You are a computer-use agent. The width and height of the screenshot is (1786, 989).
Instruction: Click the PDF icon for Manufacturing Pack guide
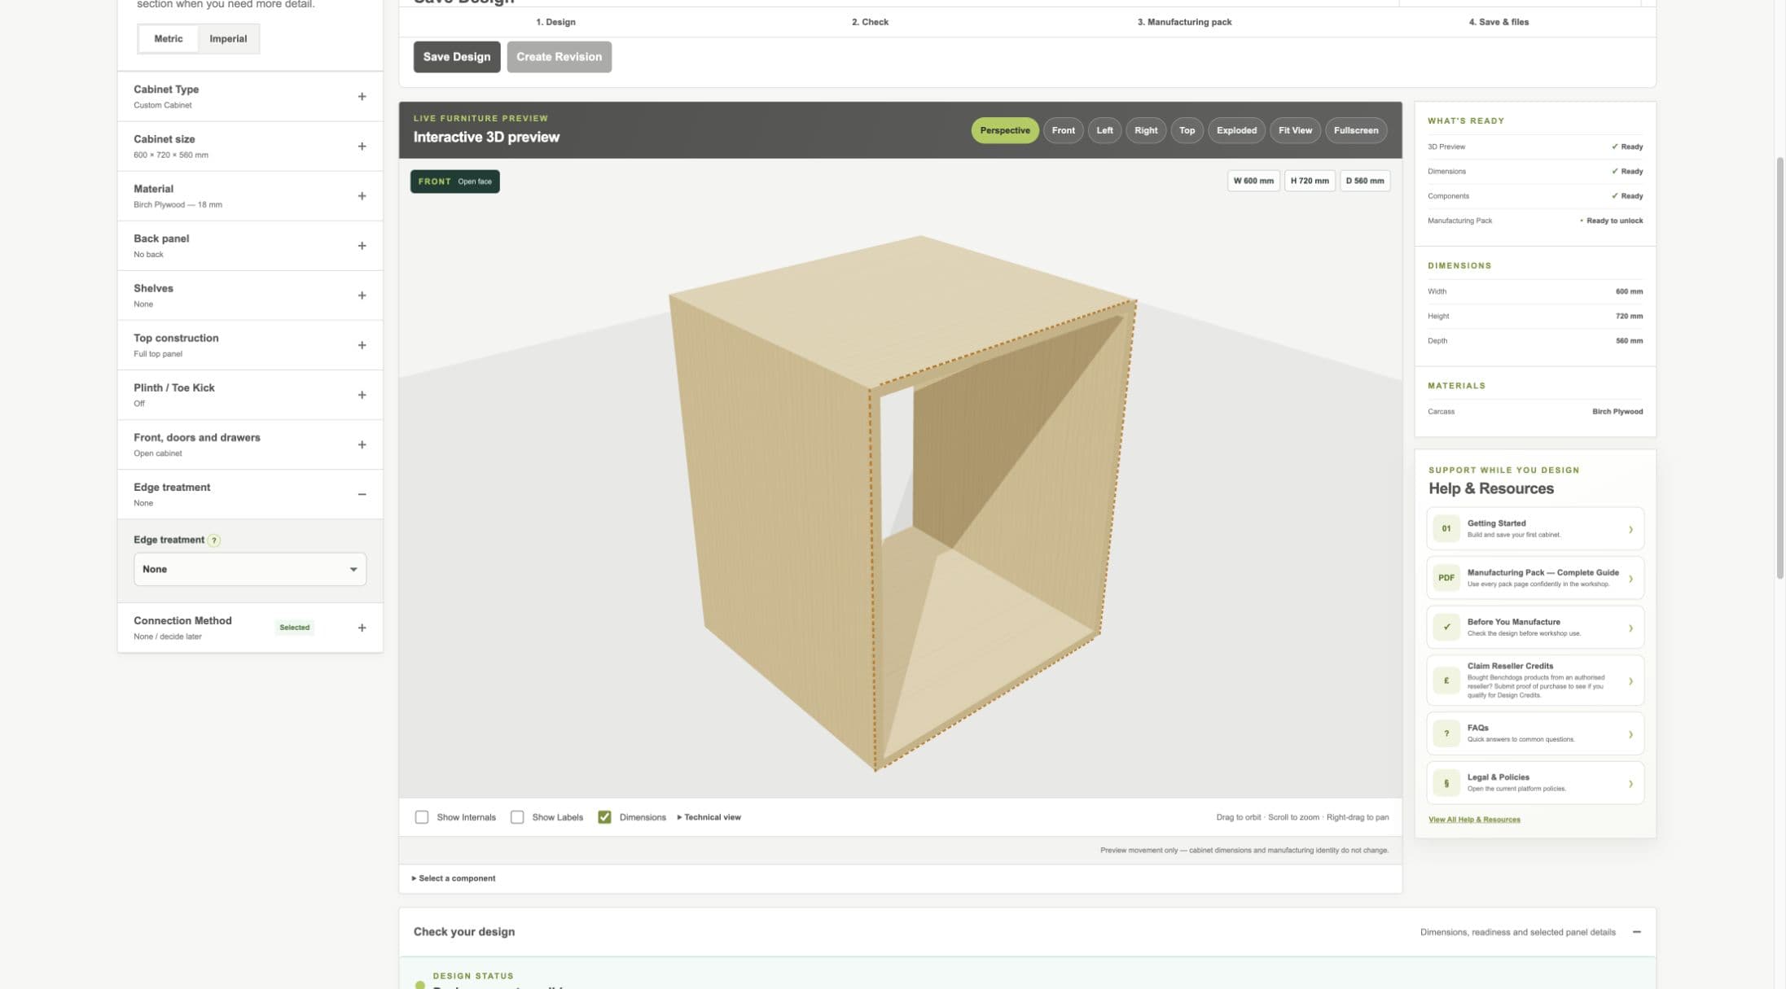tap(1446, 578)
